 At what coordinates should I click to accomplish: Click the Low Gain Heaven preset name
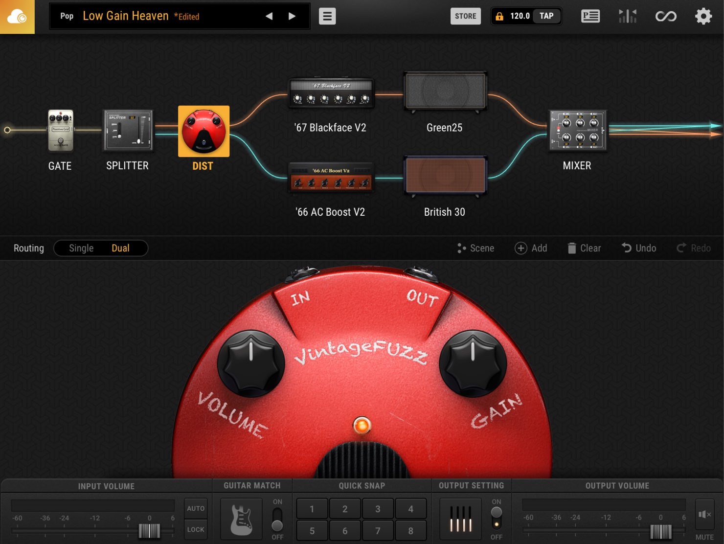click(x=126, y=16)
